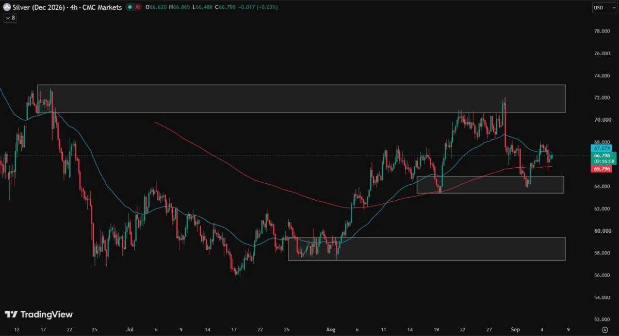619x336 pixels.
Task: Click the 72.000 price scale label
Action: click(x=601, y=98)
